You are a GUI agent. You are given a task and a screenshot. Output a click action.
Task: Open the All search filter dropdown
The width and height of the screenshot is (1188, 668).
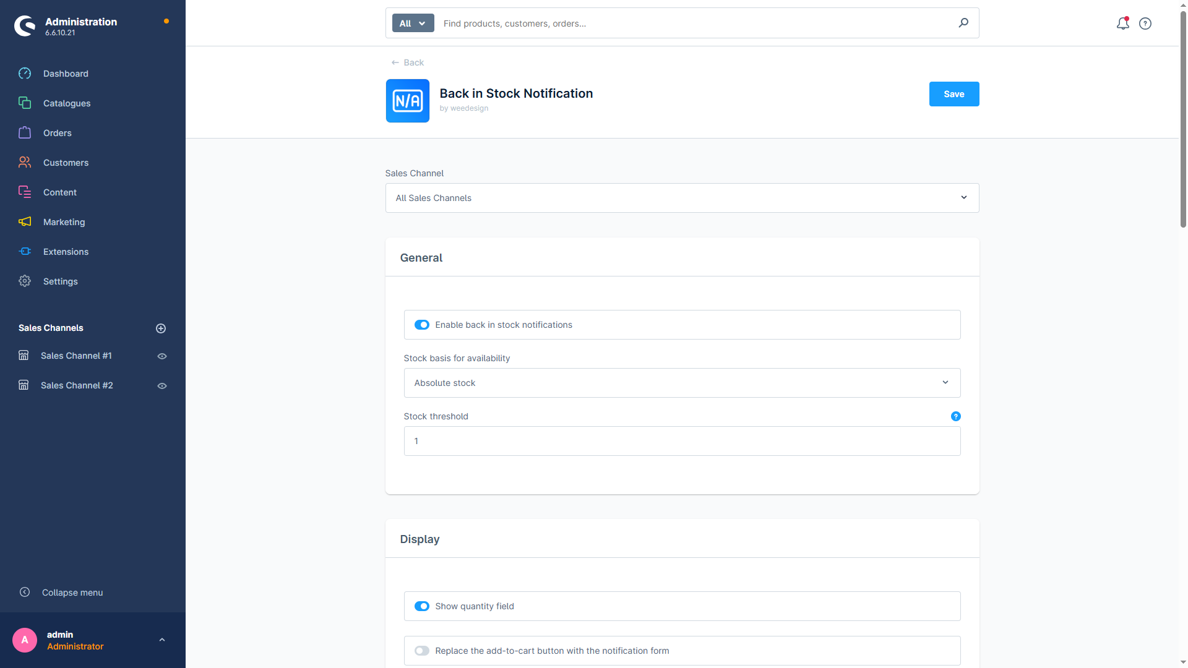413,23
